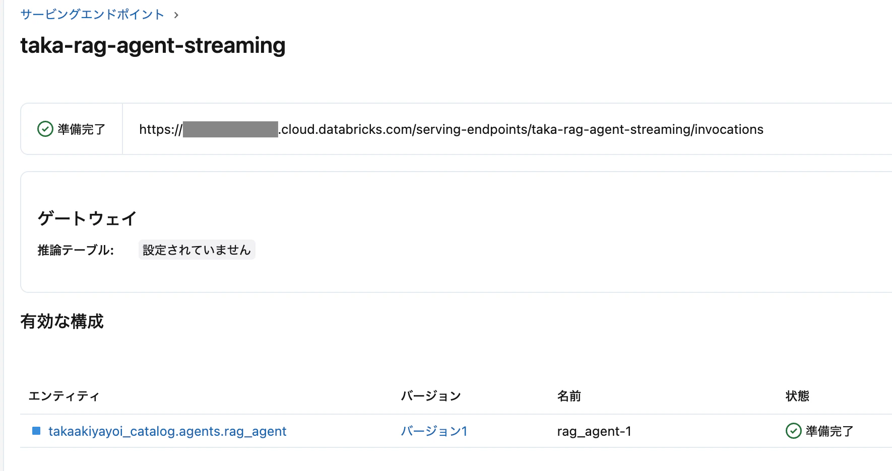Click the 有効な構成 heading
The height and width of the screenshot is (471, 892).
click(62, 321)
